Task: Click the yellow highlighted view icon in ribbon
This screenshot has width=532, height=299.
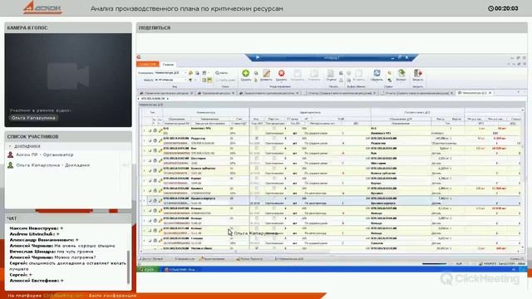Action: pyautogui.click(x=209, y=80)
